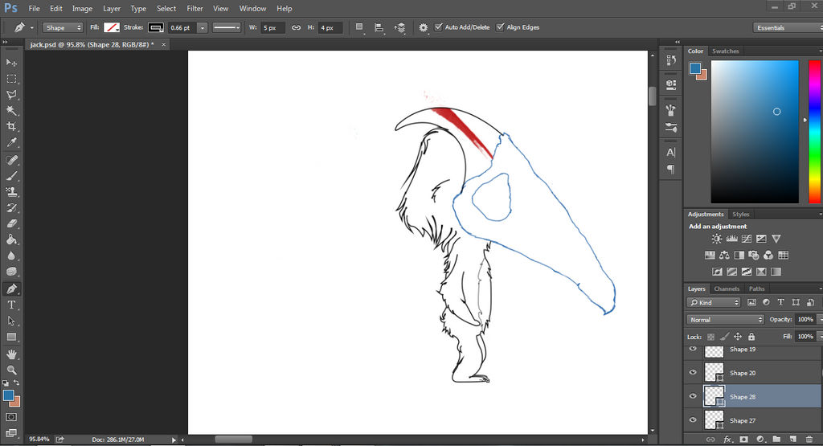Viewport: 823px width, 446px height.
Task: Select the Shape 27 layer thumbnail
Action: coord(714,420)
